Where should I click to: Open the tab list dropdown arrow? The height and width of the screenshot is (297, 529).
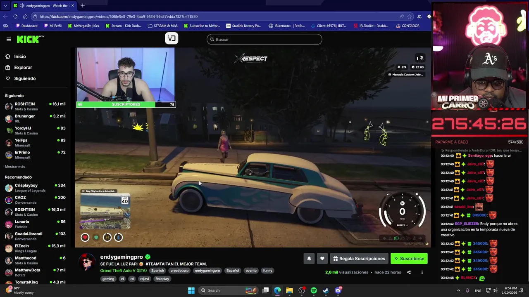[5, 5]
